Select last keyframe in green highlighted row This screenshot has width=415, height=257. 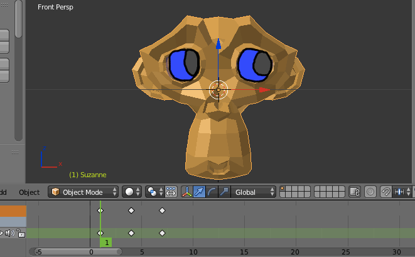[x=162, y=233]
